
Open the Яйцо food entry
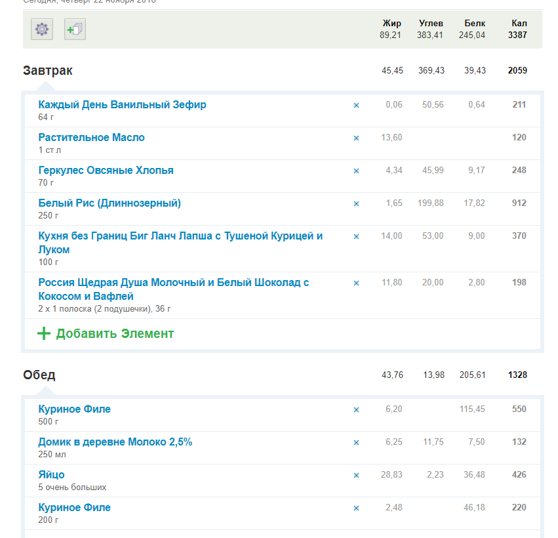(51, 475)
